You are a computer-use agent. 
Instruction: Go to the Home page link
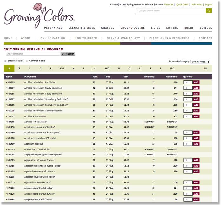8,38
